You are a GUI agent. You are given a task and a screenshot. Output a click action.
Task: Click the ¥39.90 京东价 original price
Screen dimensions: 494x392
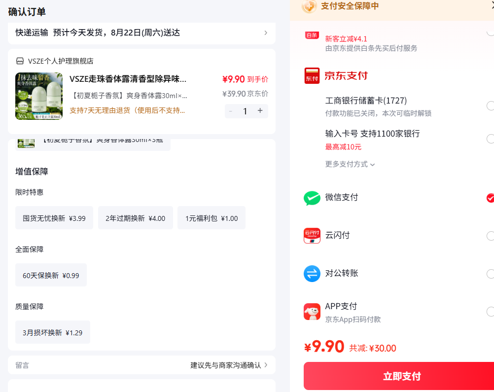coord(245,94)
